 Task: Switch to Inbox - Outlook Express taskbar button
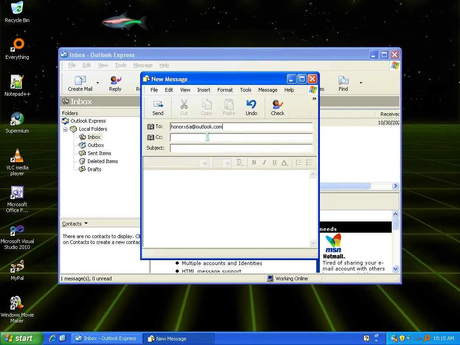click(107, 338)
